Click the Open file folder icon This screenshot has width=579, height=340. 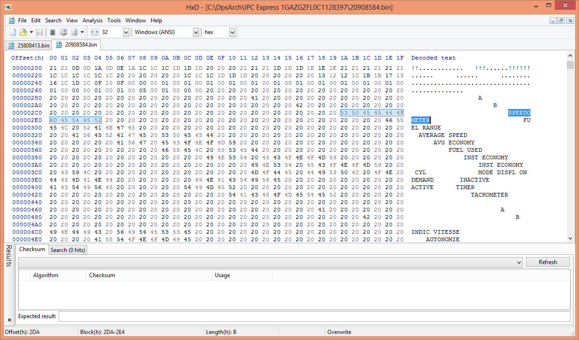click(23, 32)
